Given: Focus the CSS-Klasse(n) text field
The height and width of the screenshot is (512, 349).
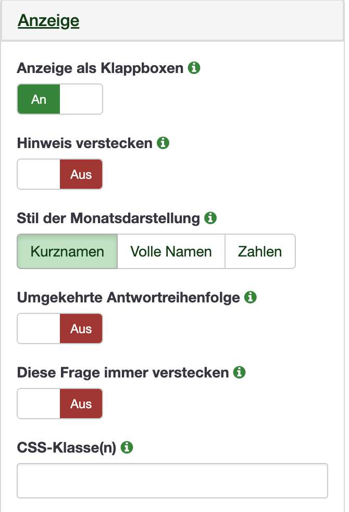Looking at the screenshot, I should [172, 480].
